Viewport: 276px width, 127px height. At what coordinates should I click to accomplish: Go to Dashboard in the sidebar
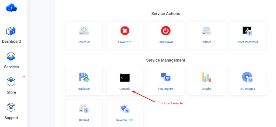coord(11,35)
